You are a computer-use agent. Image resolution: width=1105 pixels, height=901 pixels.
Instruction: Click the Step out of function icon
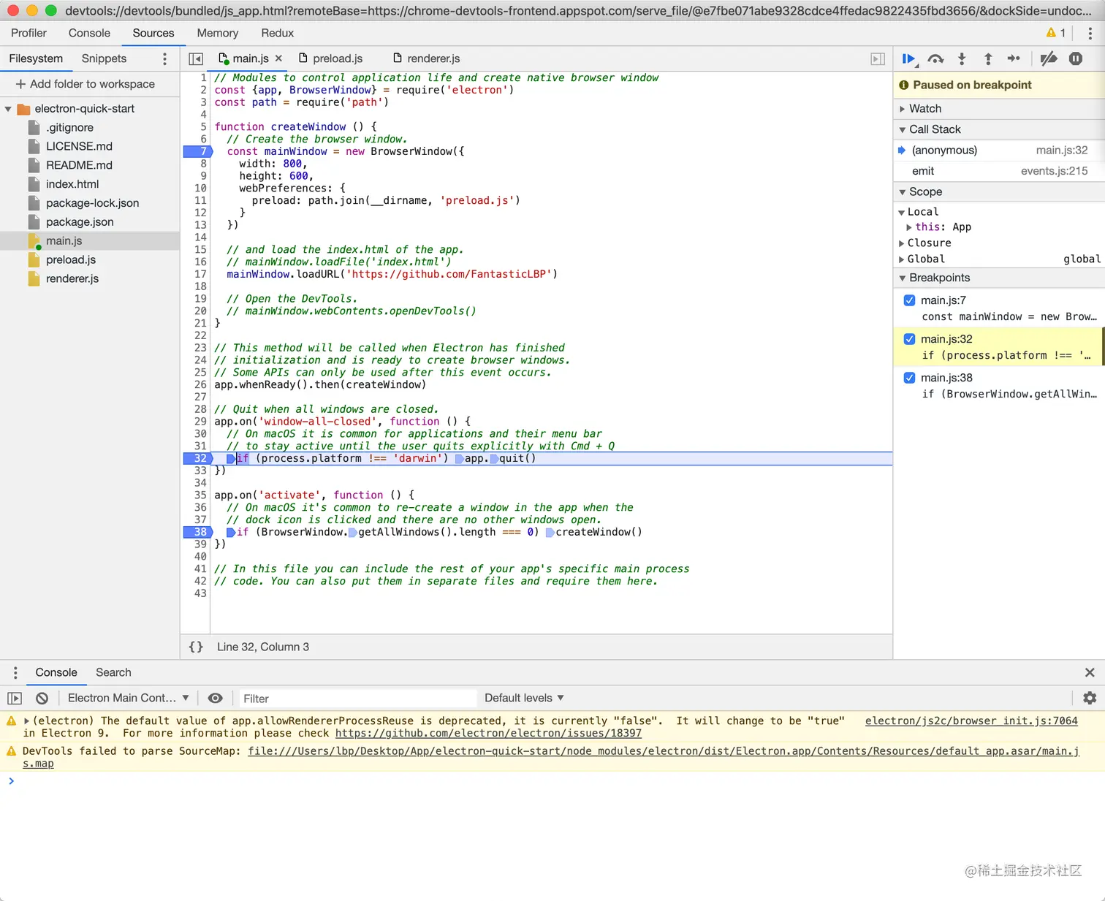point(988,59)
